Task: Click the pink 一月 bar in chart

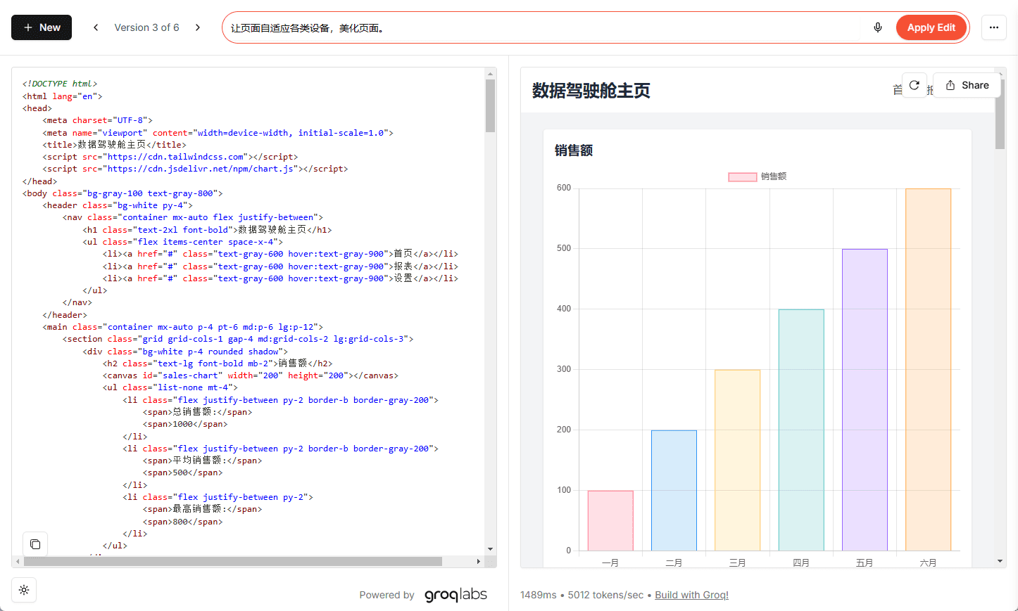Action: (610, 520)
